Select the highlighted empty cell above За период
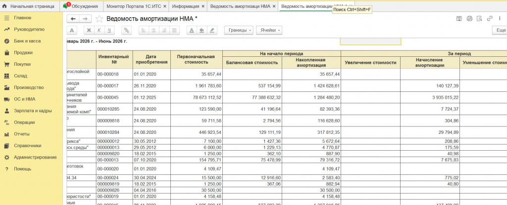The height and width of the screenshot is (205, 507). pyautogui.click(x=370, y=41)
